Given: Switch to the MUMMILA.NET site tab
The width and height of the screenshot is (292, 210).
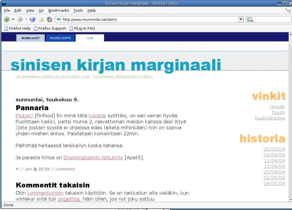Looking at the screenshot, I should tap(30, 38).
